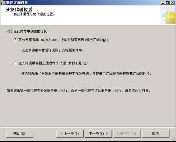This screenshot has height=142, width=176.
Task: Proceed with 下一步 button
Action: pyautogui.click(x=98, y=134)
